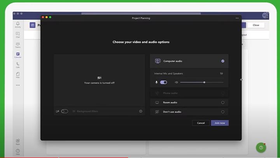Screen dimensions: 280x158
Task: Open the Apps store icon
Action: click(x=18, y=141)
